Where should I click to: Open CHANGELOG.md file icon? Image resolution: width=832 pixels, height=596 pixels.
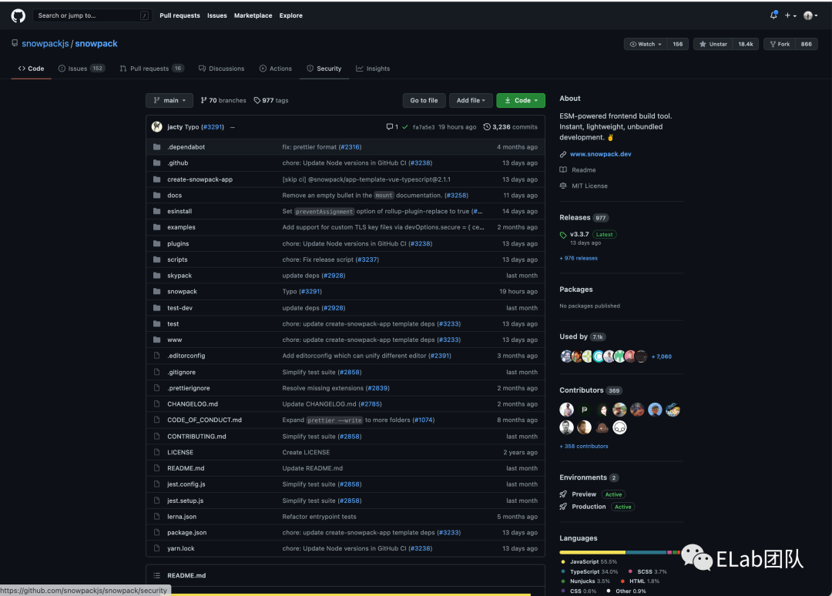pyautogui.click(x=156, y=403)
